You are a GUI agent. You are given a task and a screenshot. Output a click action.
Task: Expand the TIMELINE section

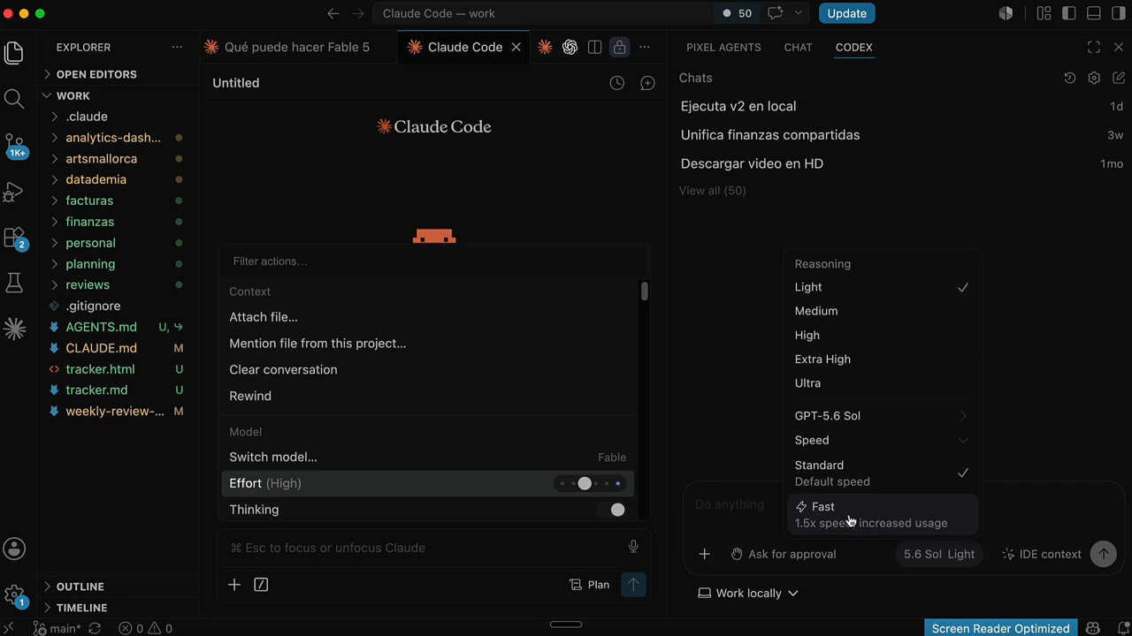(81, 608)
